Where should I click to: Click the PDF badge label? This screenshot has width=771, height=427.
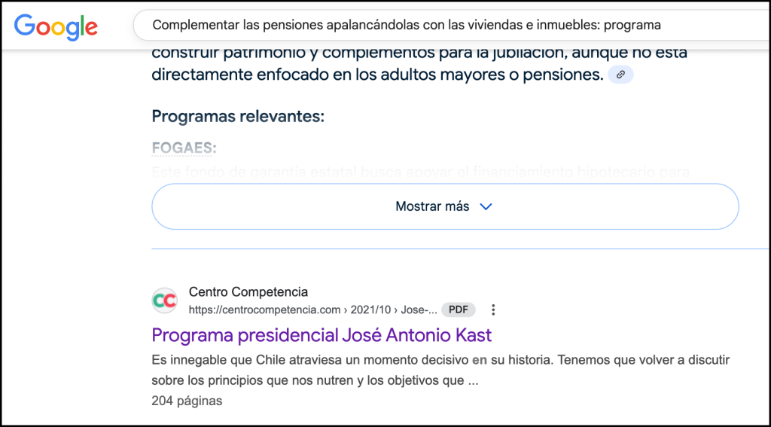point(459,310)
